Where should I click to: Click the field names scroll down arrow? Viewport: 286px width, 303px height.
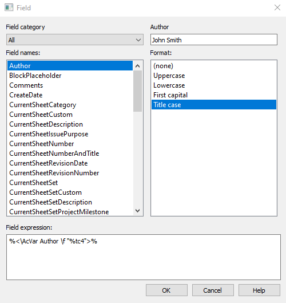[x=137, y=210]
